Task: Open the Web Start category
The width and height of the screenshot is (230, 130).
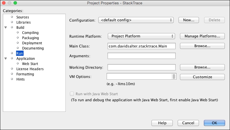Action: tap(30, 64)
